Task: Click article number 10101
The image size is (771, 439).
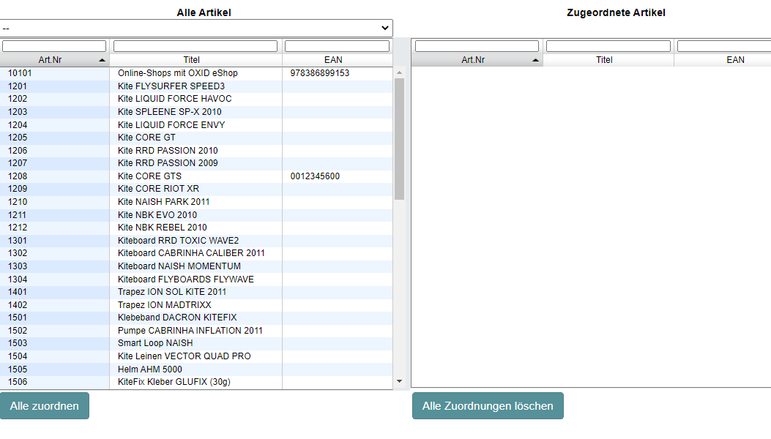Action: point(20,73)
